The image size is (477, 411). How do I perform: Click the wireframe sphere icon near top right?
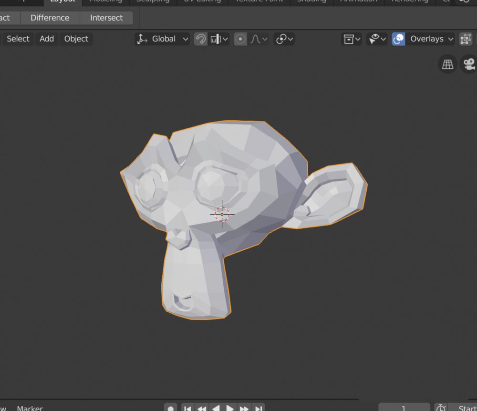(x=447, y=64)
